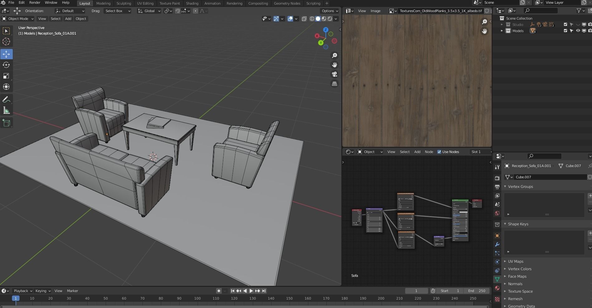
Task: Activate the Annotate pencil tool
Action: (x=6, y=100)
